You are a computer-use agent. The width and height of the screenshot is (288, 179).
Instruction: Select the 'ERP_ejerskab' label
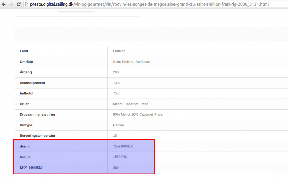pyautogui.click(x=31, y=167)
